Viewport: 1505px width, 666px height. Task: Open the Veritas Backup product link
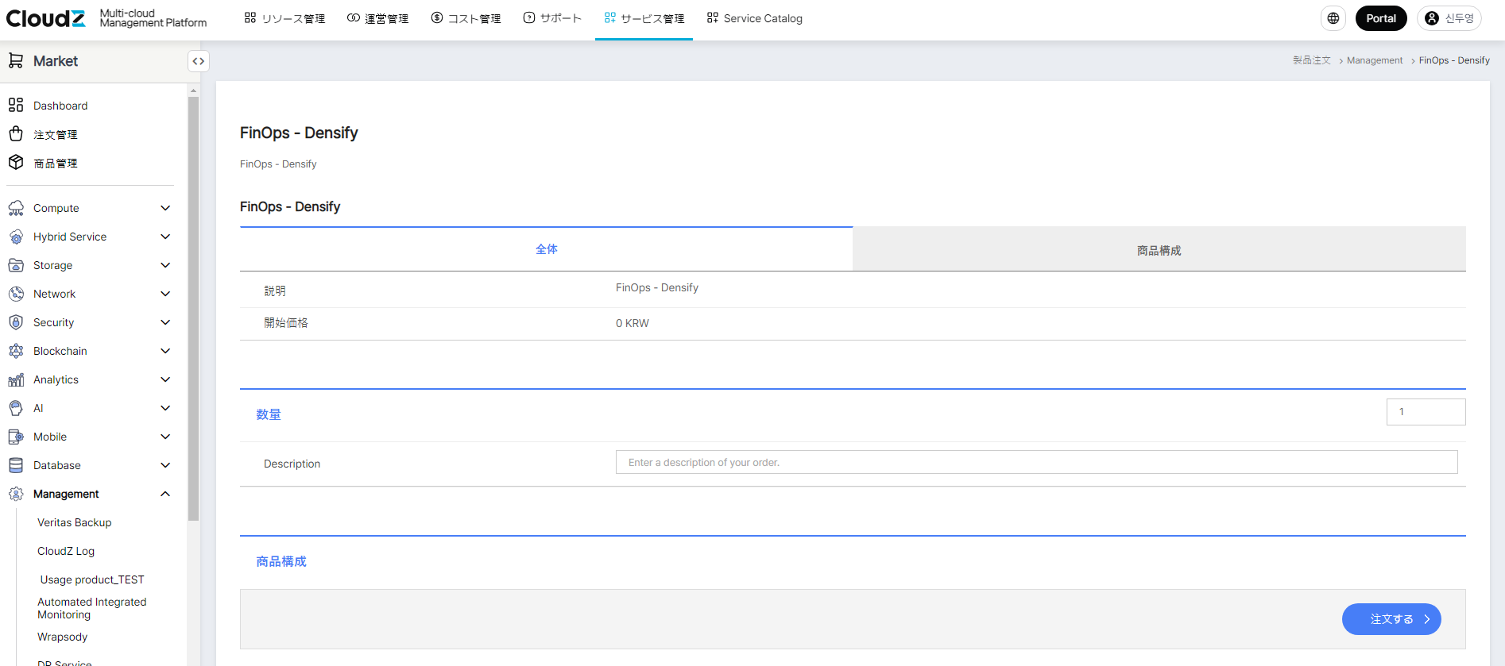pyautogui.click(x=75, y=522)
